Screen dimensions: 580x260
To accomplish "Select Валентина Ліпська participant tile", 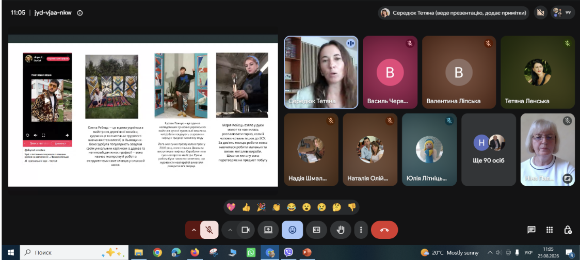I will coord(459,72).
